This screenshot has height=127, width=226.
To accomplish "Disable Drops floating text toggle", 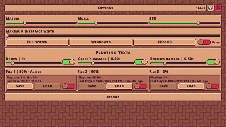I will coord(69,62).
